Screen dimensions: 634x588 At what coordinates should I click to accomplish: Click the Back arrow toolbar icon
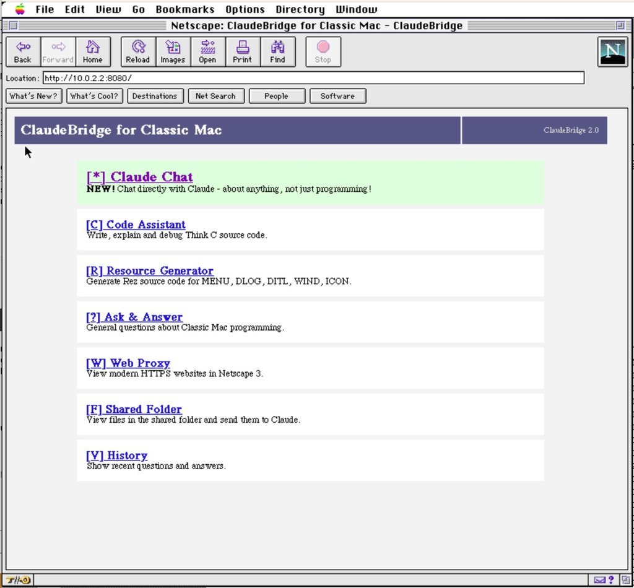coord(23,52)
